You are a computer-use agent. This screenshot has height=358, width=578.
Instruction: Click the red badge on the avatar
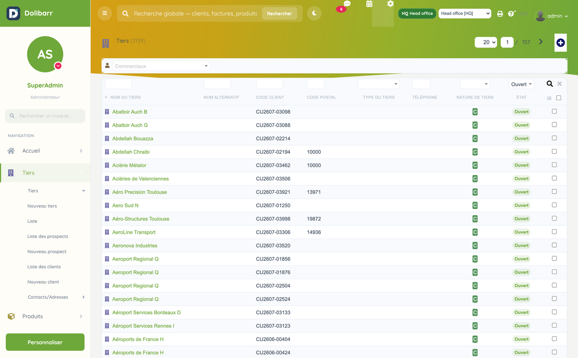coord(58,66)
